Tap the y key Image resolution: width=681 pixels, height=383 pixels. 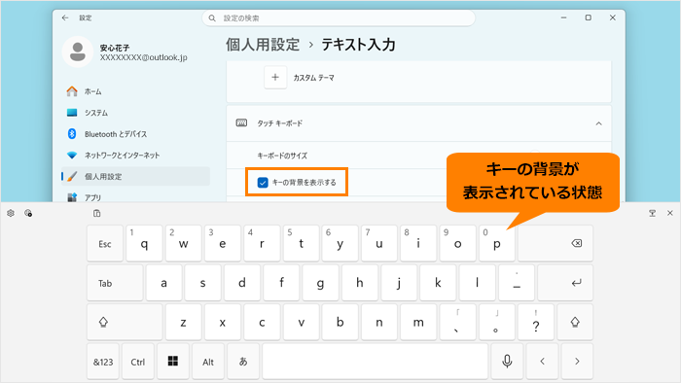coord(340,243)
